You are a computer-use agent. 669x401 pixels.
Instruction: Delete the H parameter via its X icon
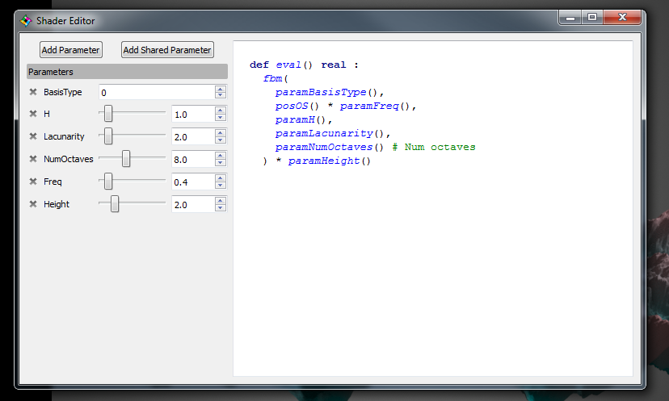[x=33, y=113]
